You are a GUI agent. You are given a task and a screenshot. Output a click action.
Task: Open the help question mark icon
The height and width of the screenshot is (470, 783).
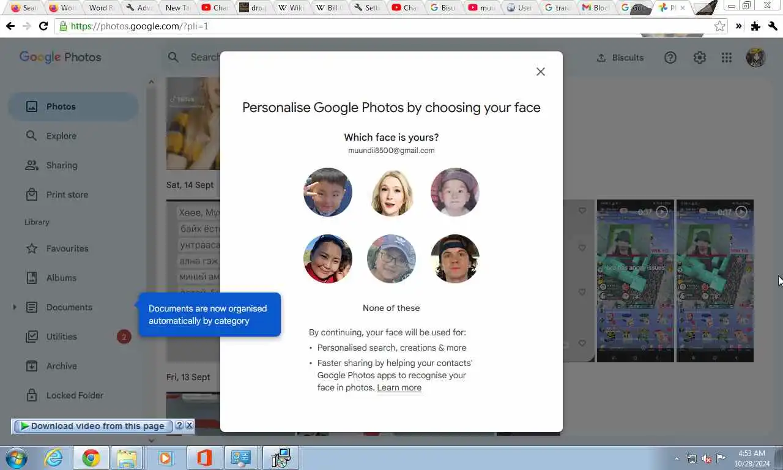click(x=670, y=58)
